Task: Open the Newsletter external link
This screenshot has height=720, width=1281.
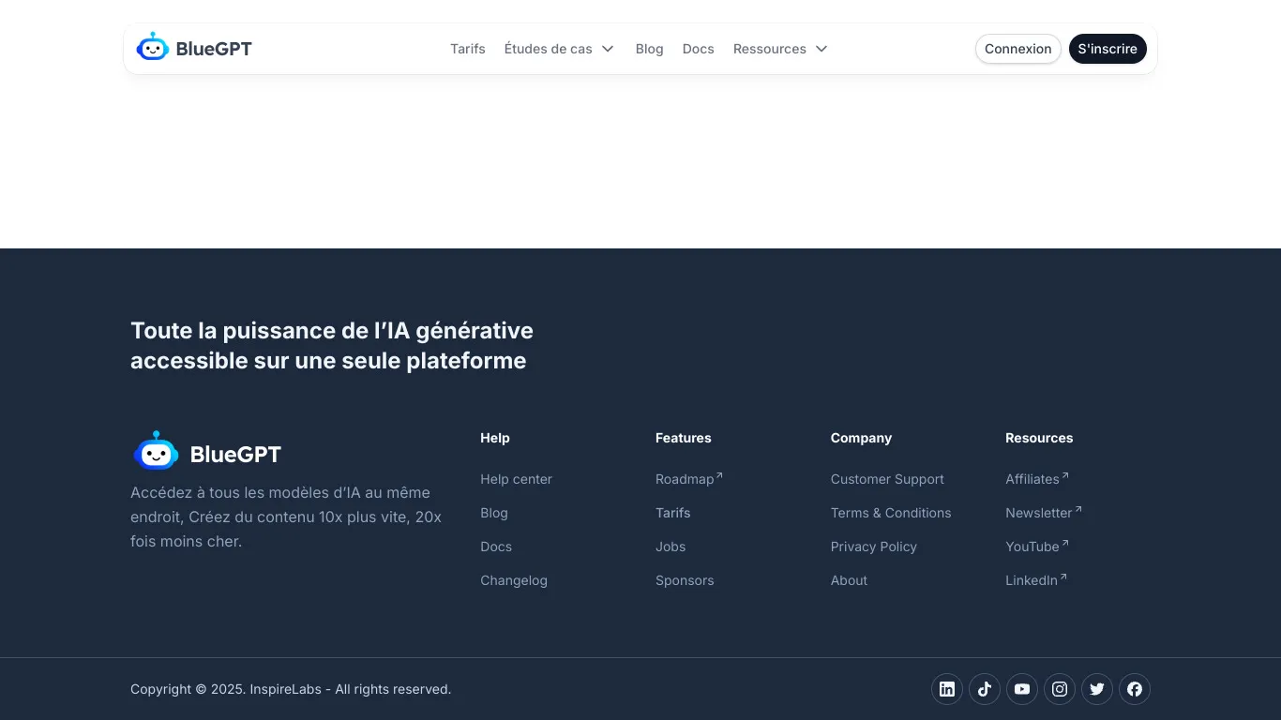Action: [1044, 513]
